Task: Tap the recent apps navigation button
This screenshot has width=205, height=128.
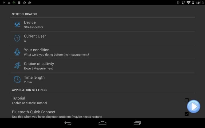Action: click(x=137, y=123)
